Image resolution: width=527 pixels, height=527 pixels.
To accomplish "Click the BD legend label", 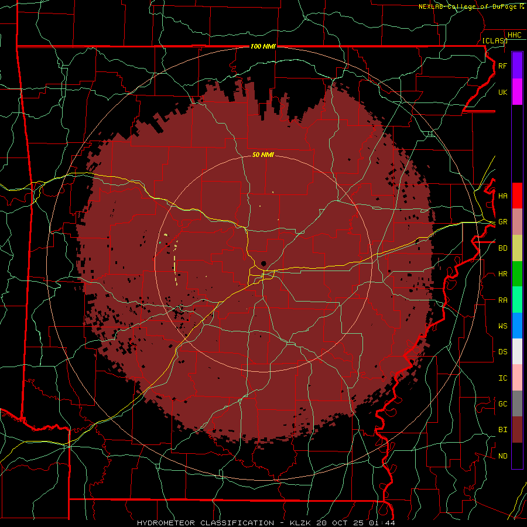I will pos(502,248).
